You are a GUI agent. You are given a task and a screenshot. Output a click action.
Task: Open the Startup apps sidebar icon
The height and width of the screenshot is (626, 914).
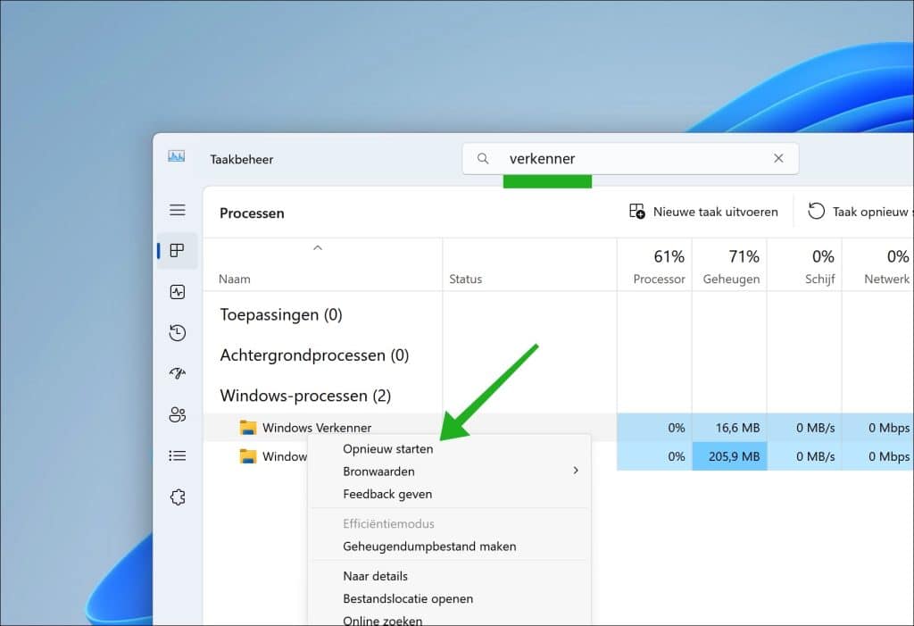[x=178, y=373]
